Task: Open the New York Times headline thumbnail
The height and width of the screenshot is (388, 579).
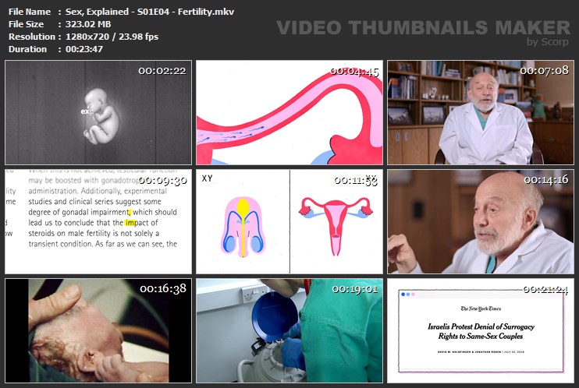Action: pos(481,331)
